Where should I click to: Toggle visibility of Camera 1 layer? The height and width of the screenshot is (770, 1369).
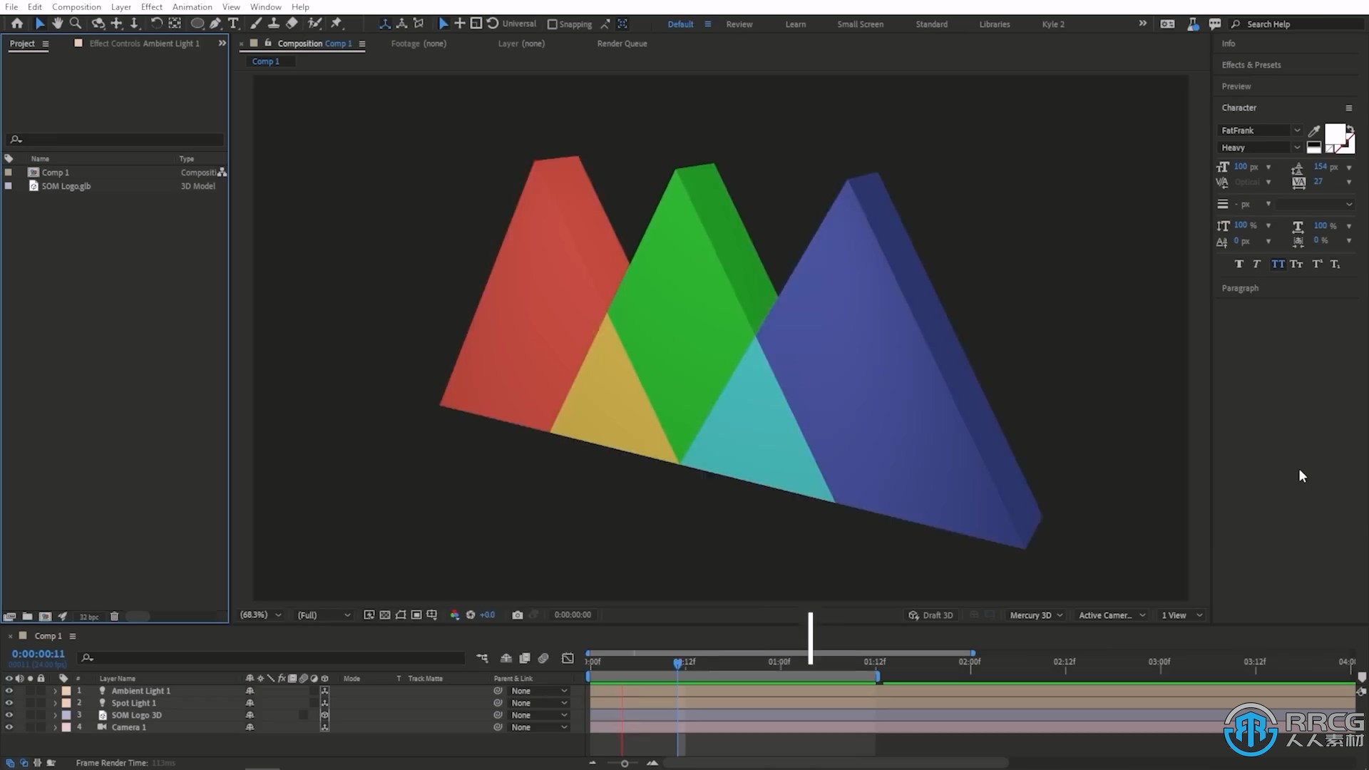coord(8,727)
